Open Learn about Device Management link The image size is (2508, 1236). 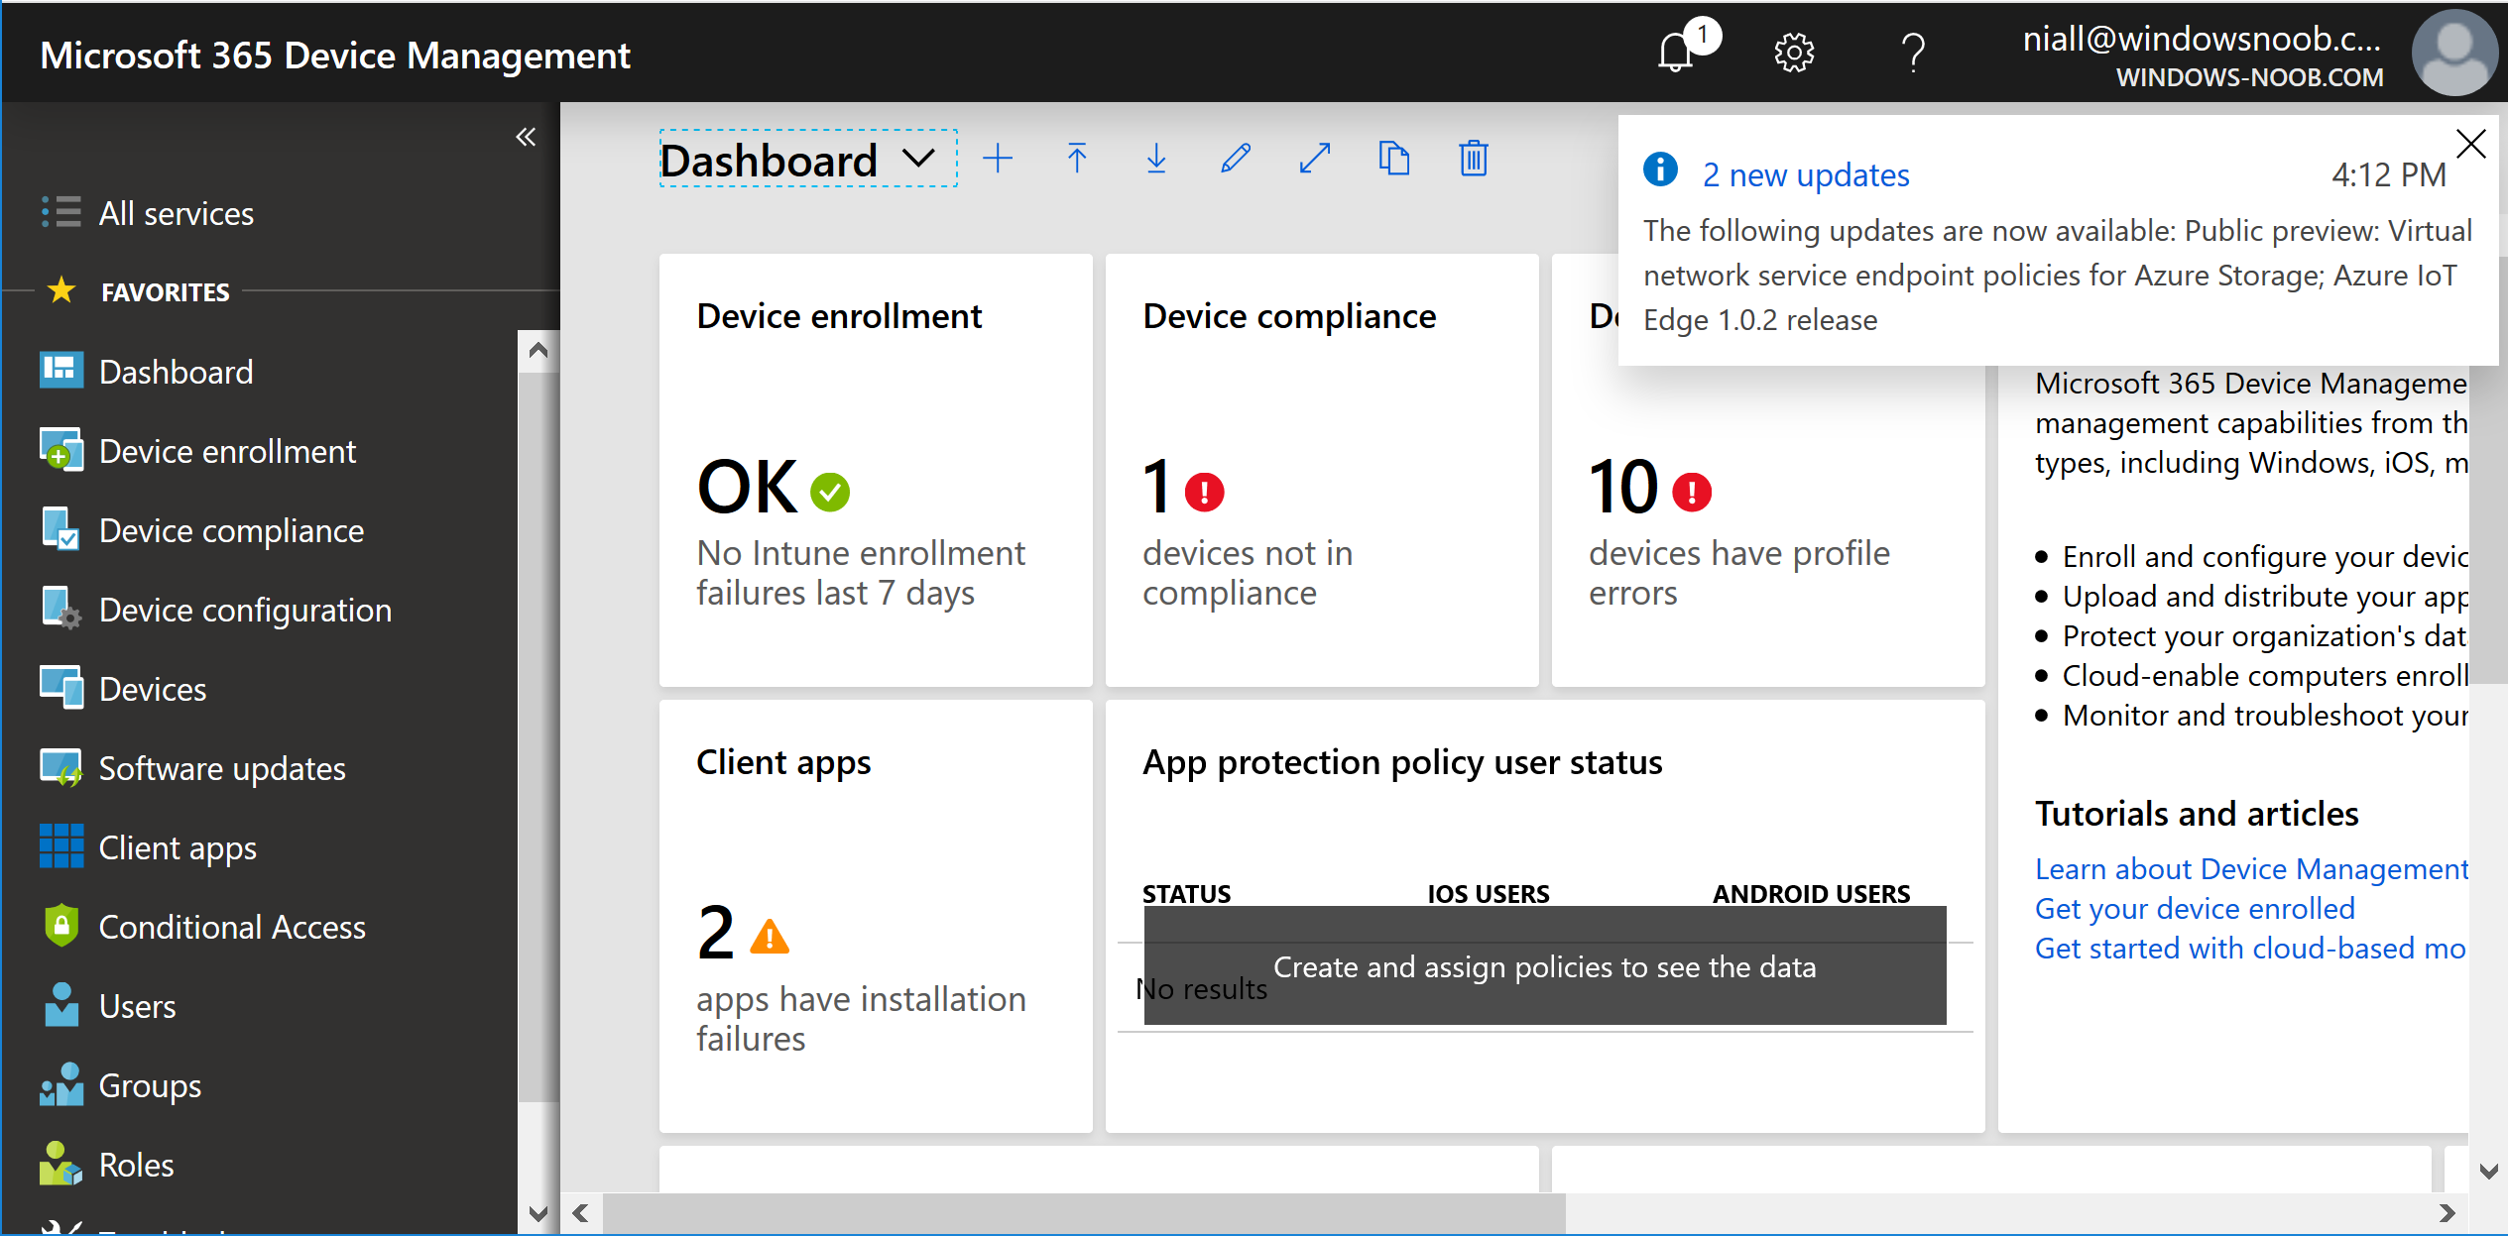tap(2251, 868)
